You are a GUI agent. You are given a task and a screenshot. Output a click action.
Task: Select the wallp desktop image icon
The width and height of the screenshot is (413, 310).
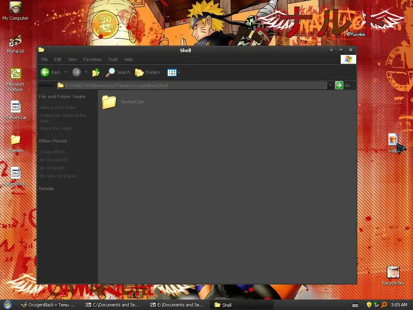coord(393,143)
